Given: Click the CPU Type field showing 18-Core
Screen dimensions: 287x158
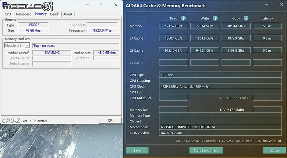Looking at the screenshot, I should click(220, 75).
